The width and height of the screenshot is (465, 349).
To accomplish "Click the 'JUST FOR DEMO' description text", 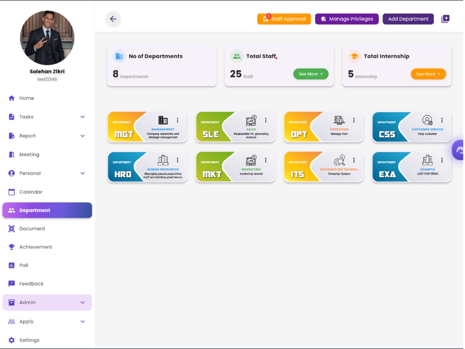I will [x=428, y=174].
